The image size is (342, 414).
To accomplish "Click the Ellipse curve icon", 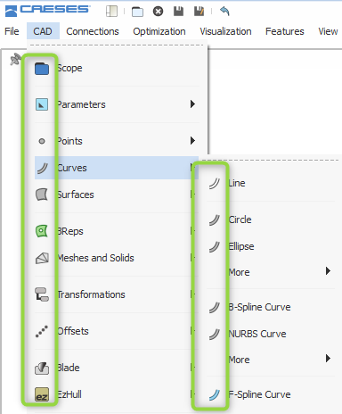I will click(x=214, y=247).
